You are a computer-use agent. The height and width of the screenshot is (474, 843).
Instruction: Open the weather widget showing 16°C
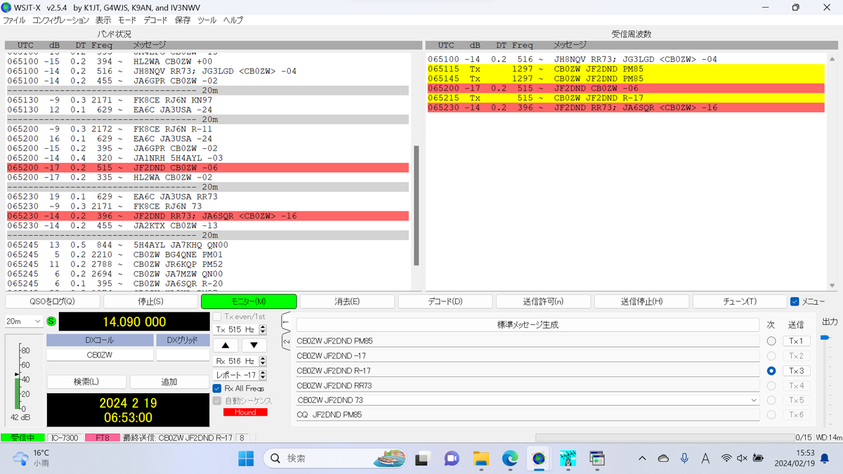point(32,459)
